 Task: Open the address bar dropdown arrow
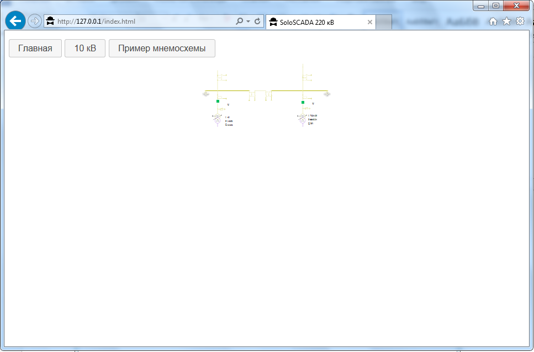(248, 21)
